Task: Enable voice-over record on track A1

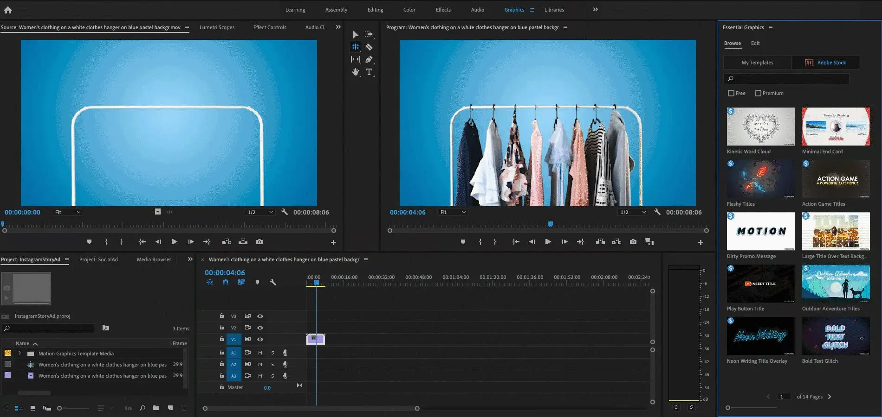Action: tap(285, 353)
